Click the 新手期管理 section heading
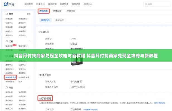172x111 pixels. click(45, 99)
